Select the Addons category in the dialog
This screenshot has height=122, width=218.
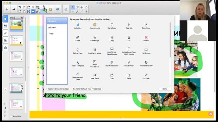pyautogui.click(x=57, y=27)
